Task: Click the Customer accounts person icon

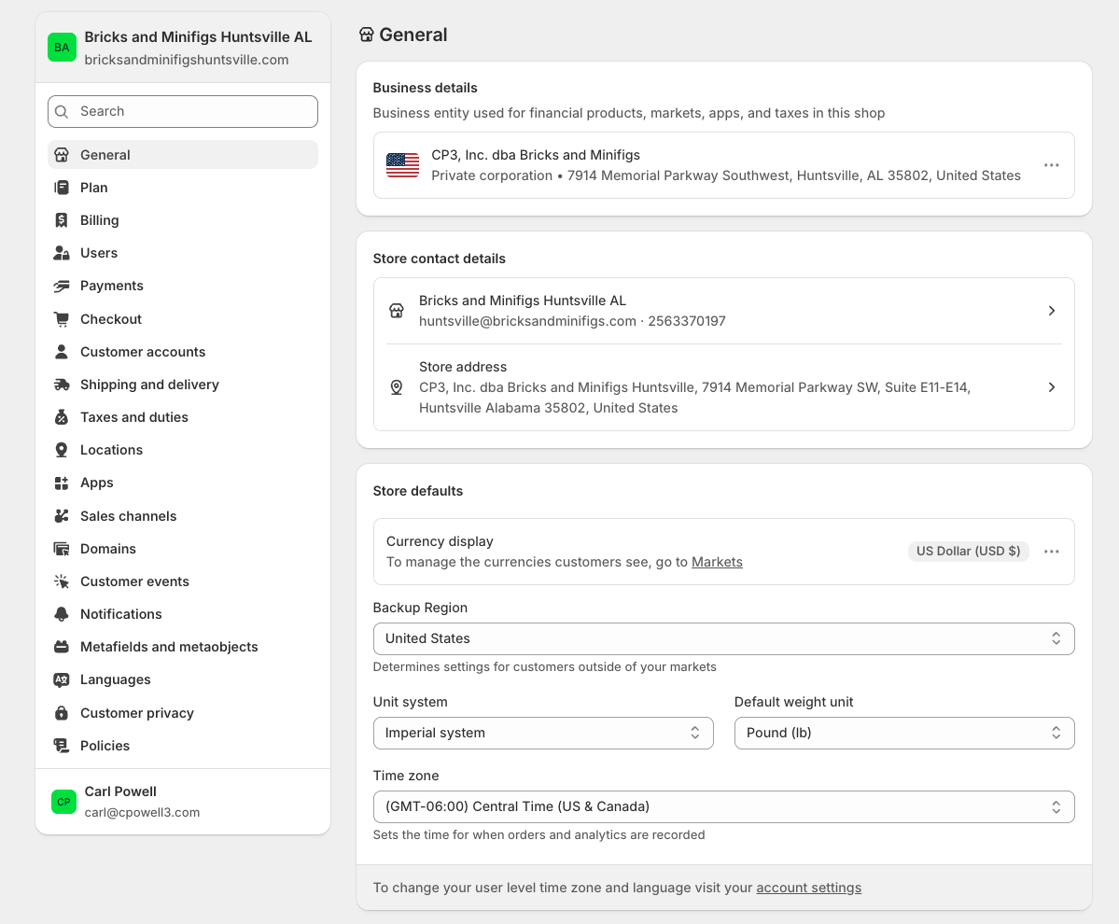Action: click(x=62, y=352)
